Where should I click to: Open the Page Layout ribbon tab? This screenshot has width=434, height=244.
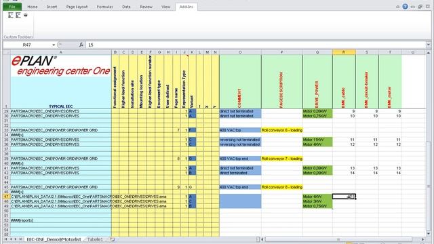pyautogui.click(x=77, y=7)
